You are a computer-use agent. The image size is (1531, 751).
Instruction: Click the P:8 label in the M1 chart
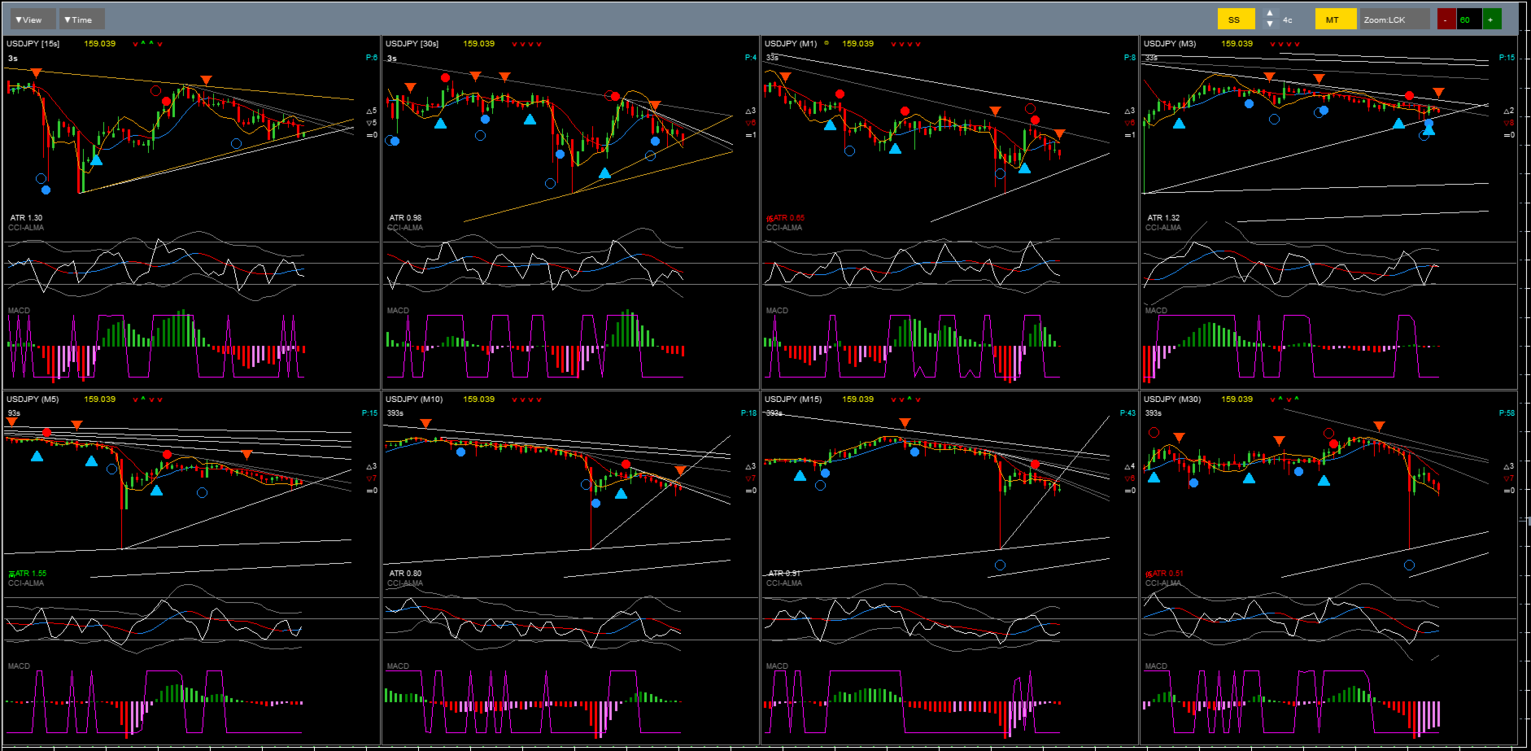coord(1129,58)
